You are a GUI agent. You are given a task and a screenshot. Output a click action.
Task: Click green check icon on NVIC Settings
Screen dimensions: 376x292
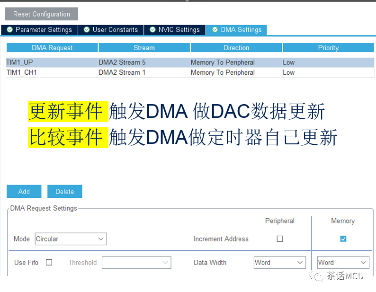(x=152, y=29)
